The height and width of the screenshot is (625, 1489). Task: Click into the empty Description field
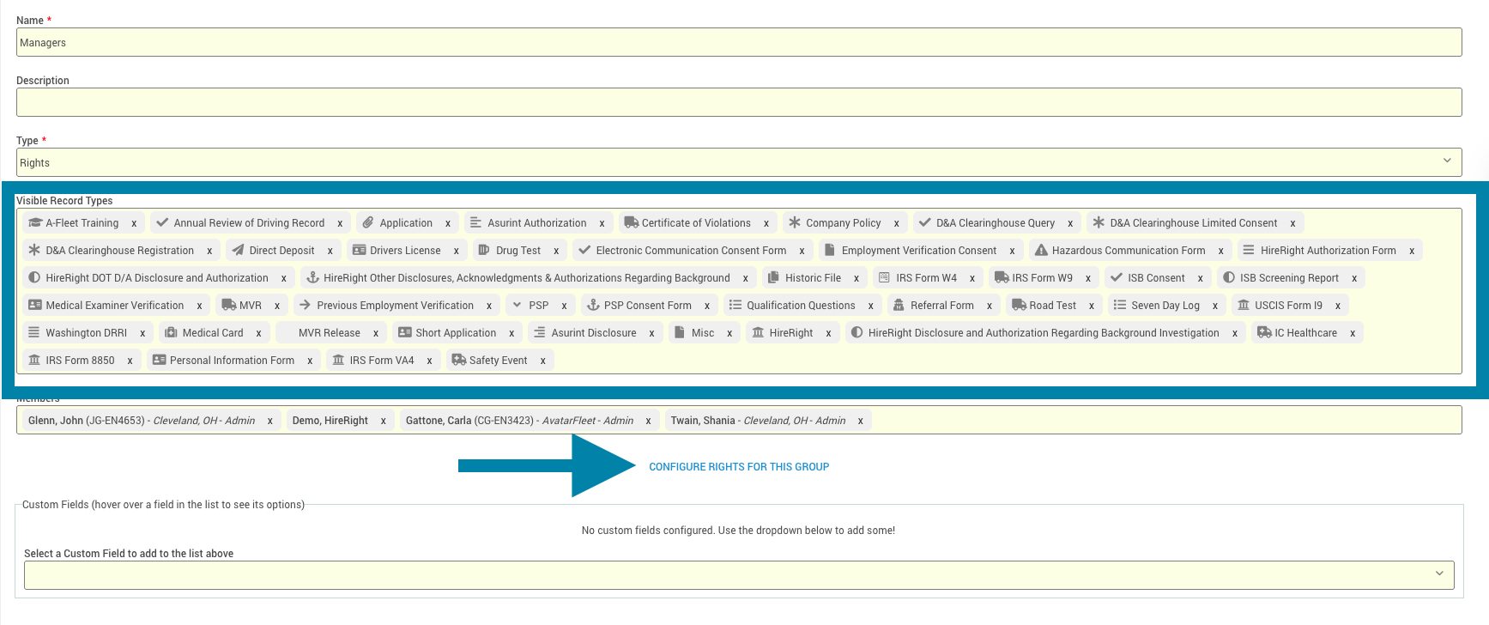coord(738,103)
